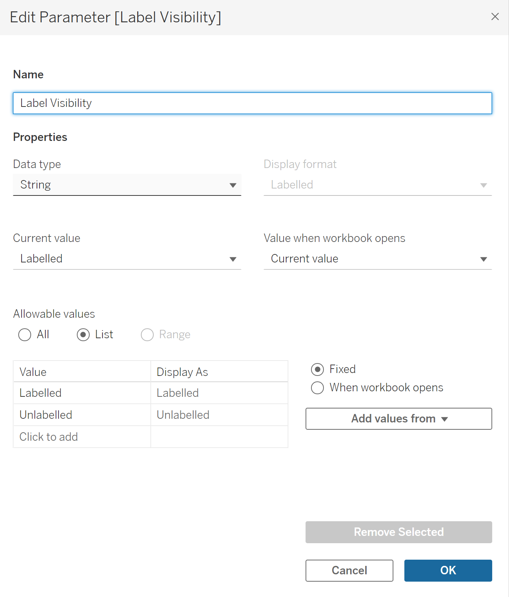Click the Value column header
Screen dimensions: 509x597
click(x=82, y=372)
